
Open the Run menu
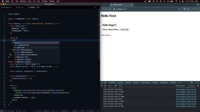click(38, 1)
